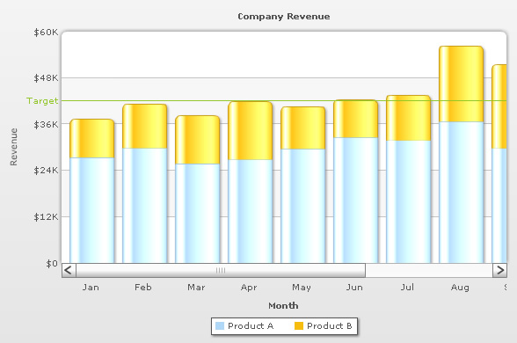Click the Company Revenue chart title
The height and width of the screenshot is (343, 517).
point(284,17)
